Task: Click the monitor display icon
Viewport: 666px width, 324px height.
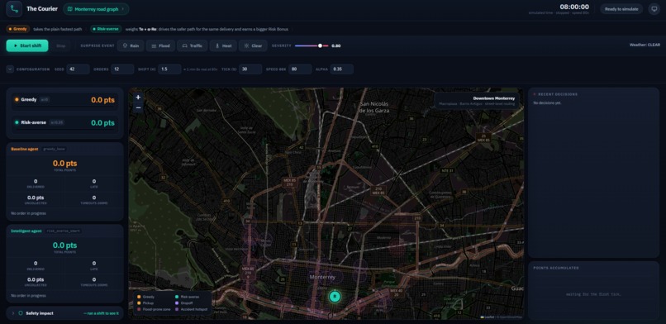Action: [x=654, y=9]
